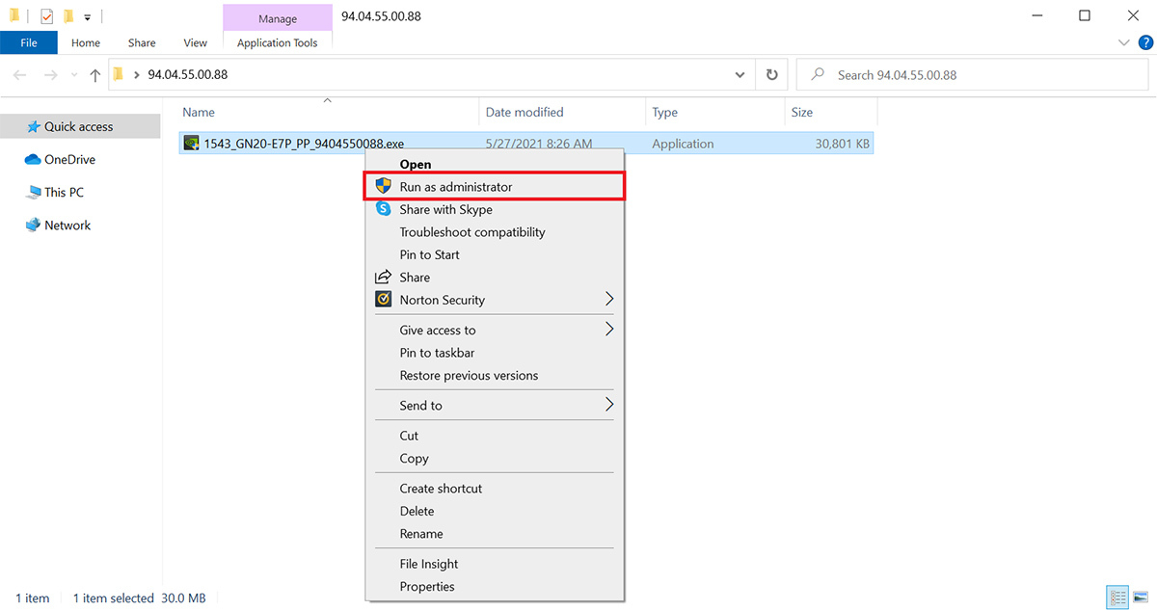Switch to large icons view in status bar
The image size is (1157, 610).
[x=1140, y=597]
